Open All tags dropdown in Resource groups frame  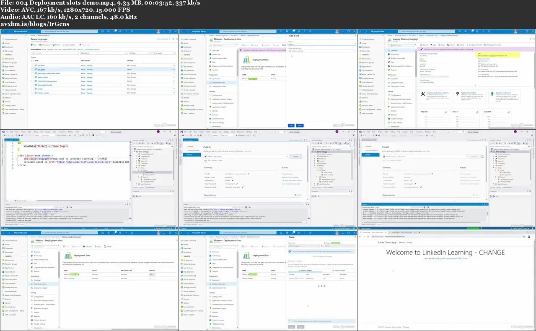tap(140, 53)
